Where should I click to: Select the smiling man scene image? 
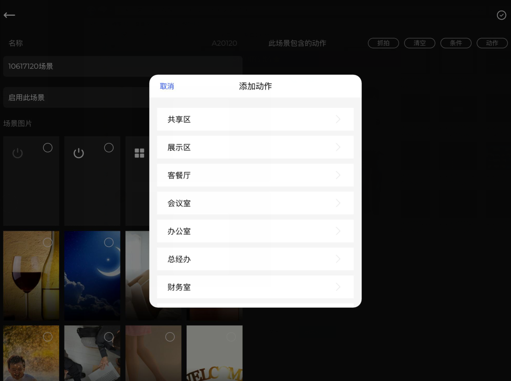click(x=48, y=337)
